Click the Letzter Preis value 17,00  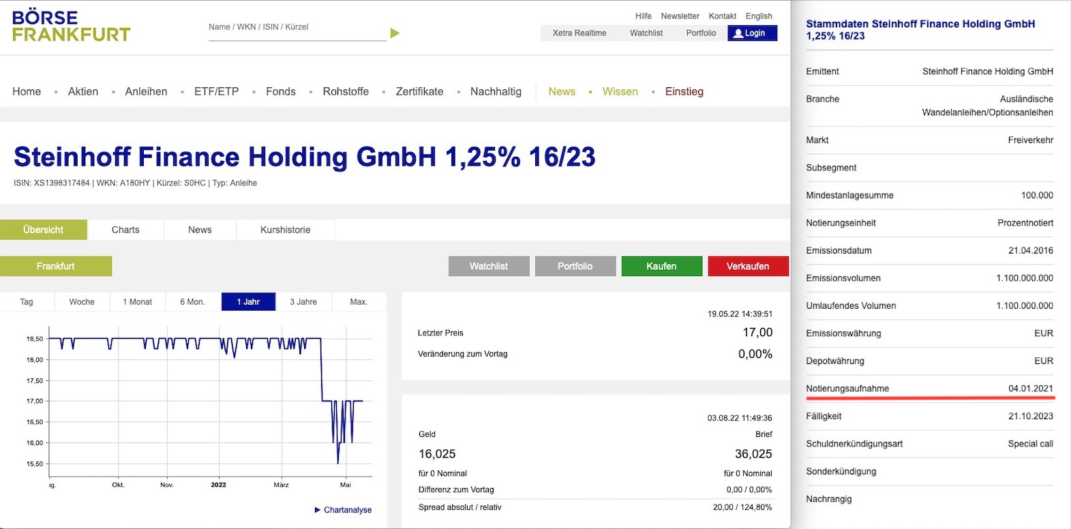(x=757, y=333)
